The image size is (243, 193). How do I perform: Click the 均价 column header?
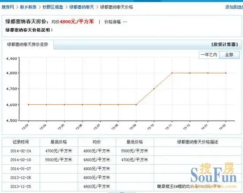pyautogui.click(x=97, y=142)
